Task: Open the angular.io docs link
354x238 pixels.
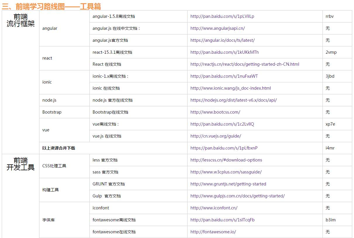Action: point(223,40)
